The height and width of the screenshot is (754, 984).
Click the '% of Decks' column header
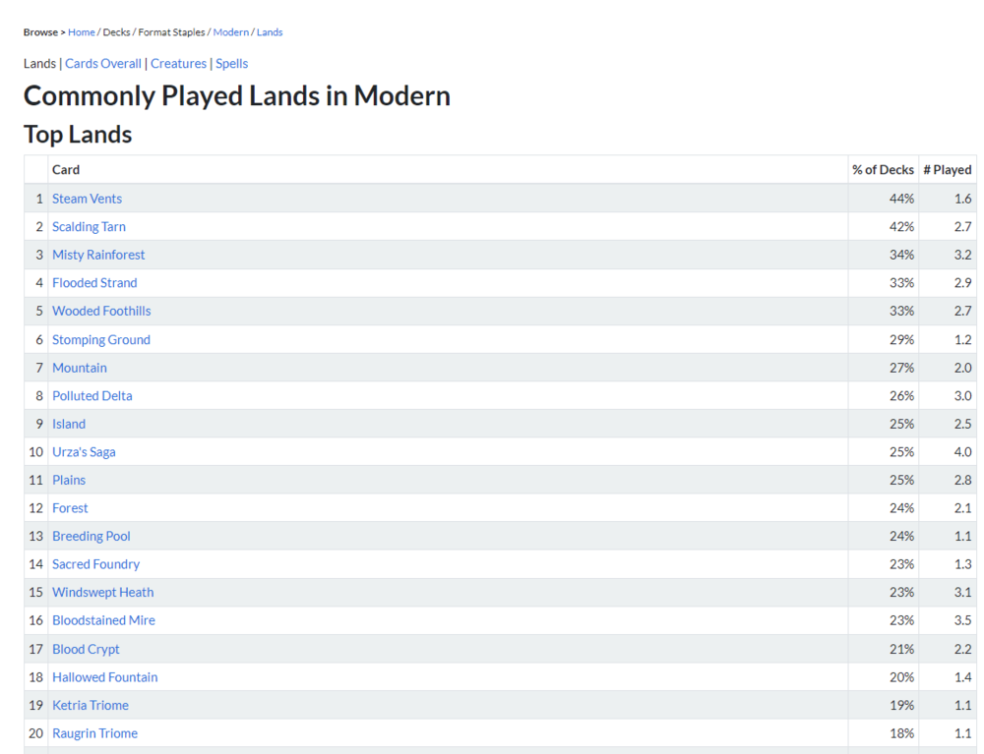pyautogui.click(x=883, y=170)
